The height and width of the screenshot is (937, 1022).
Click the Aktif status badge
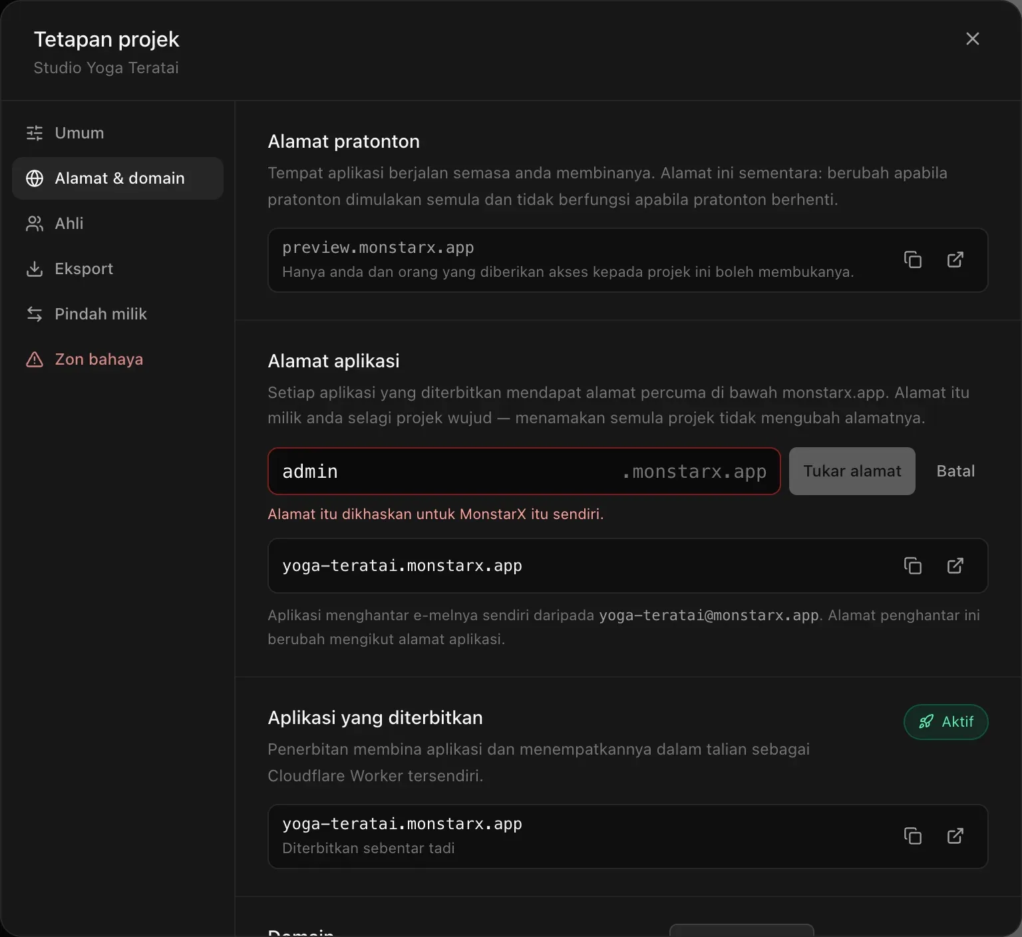pos(946,722)
